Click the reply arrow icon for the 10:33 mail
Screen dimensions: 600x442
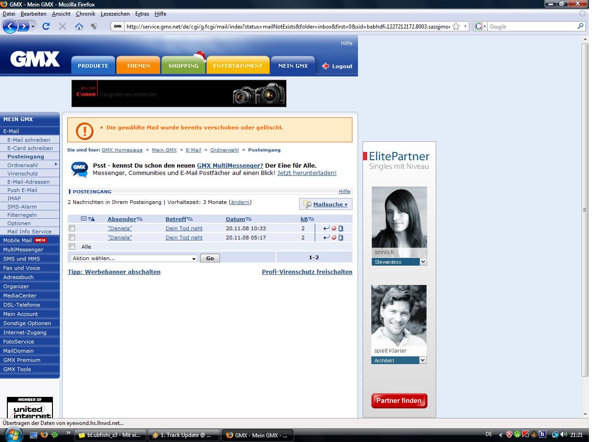(326, 228)
